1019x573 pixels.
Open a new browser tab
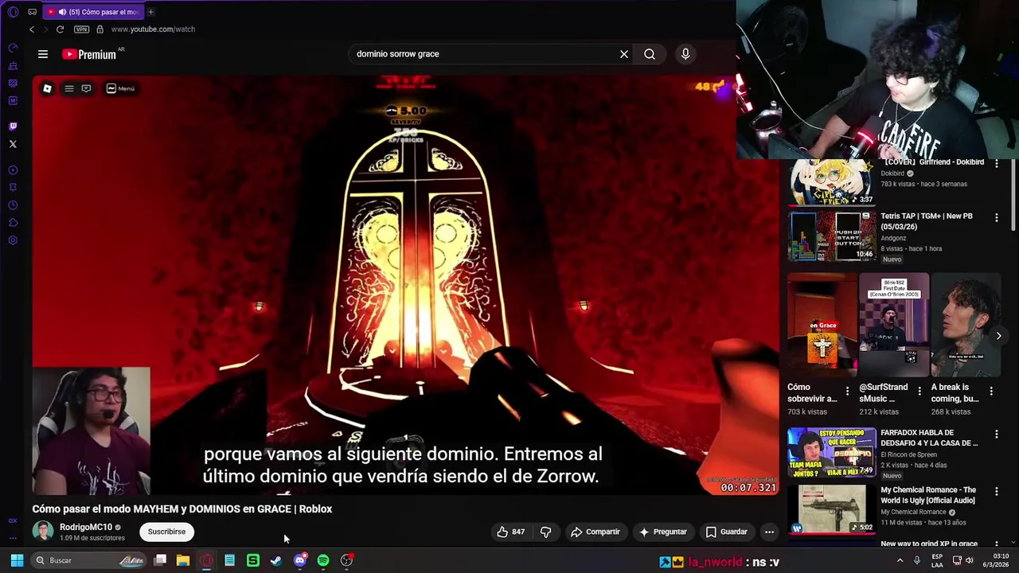pos(150,12)
